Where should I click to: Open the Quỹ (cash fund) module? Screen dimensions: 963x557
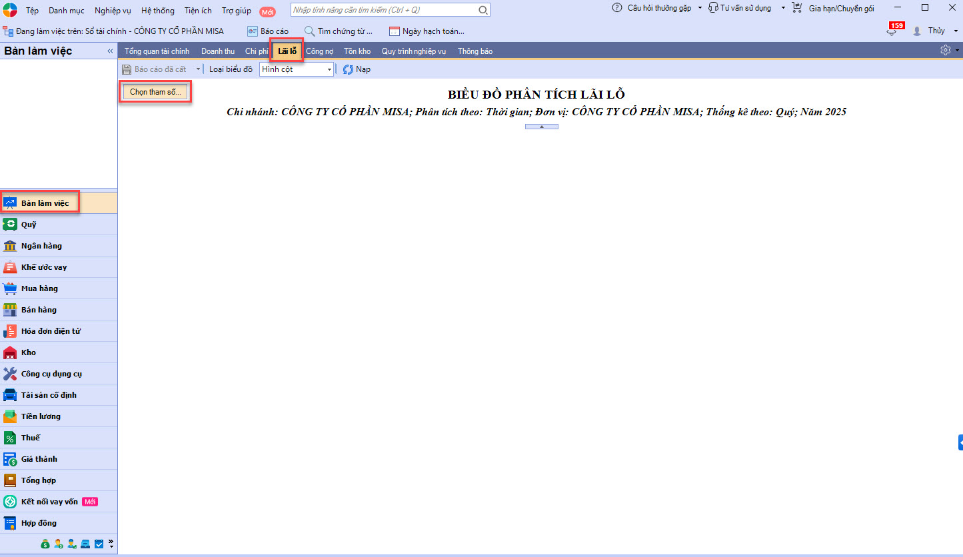(x=28, y=225)
